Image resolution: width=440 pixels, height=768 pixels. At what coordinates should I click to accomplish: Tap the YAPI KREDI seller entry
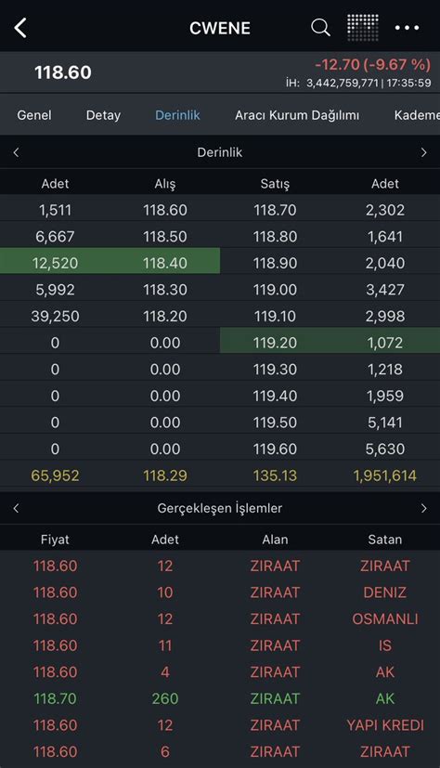[385, 725]
